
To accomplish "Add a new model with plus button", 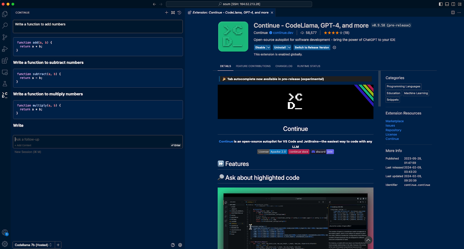I will (x=58, y=245).
